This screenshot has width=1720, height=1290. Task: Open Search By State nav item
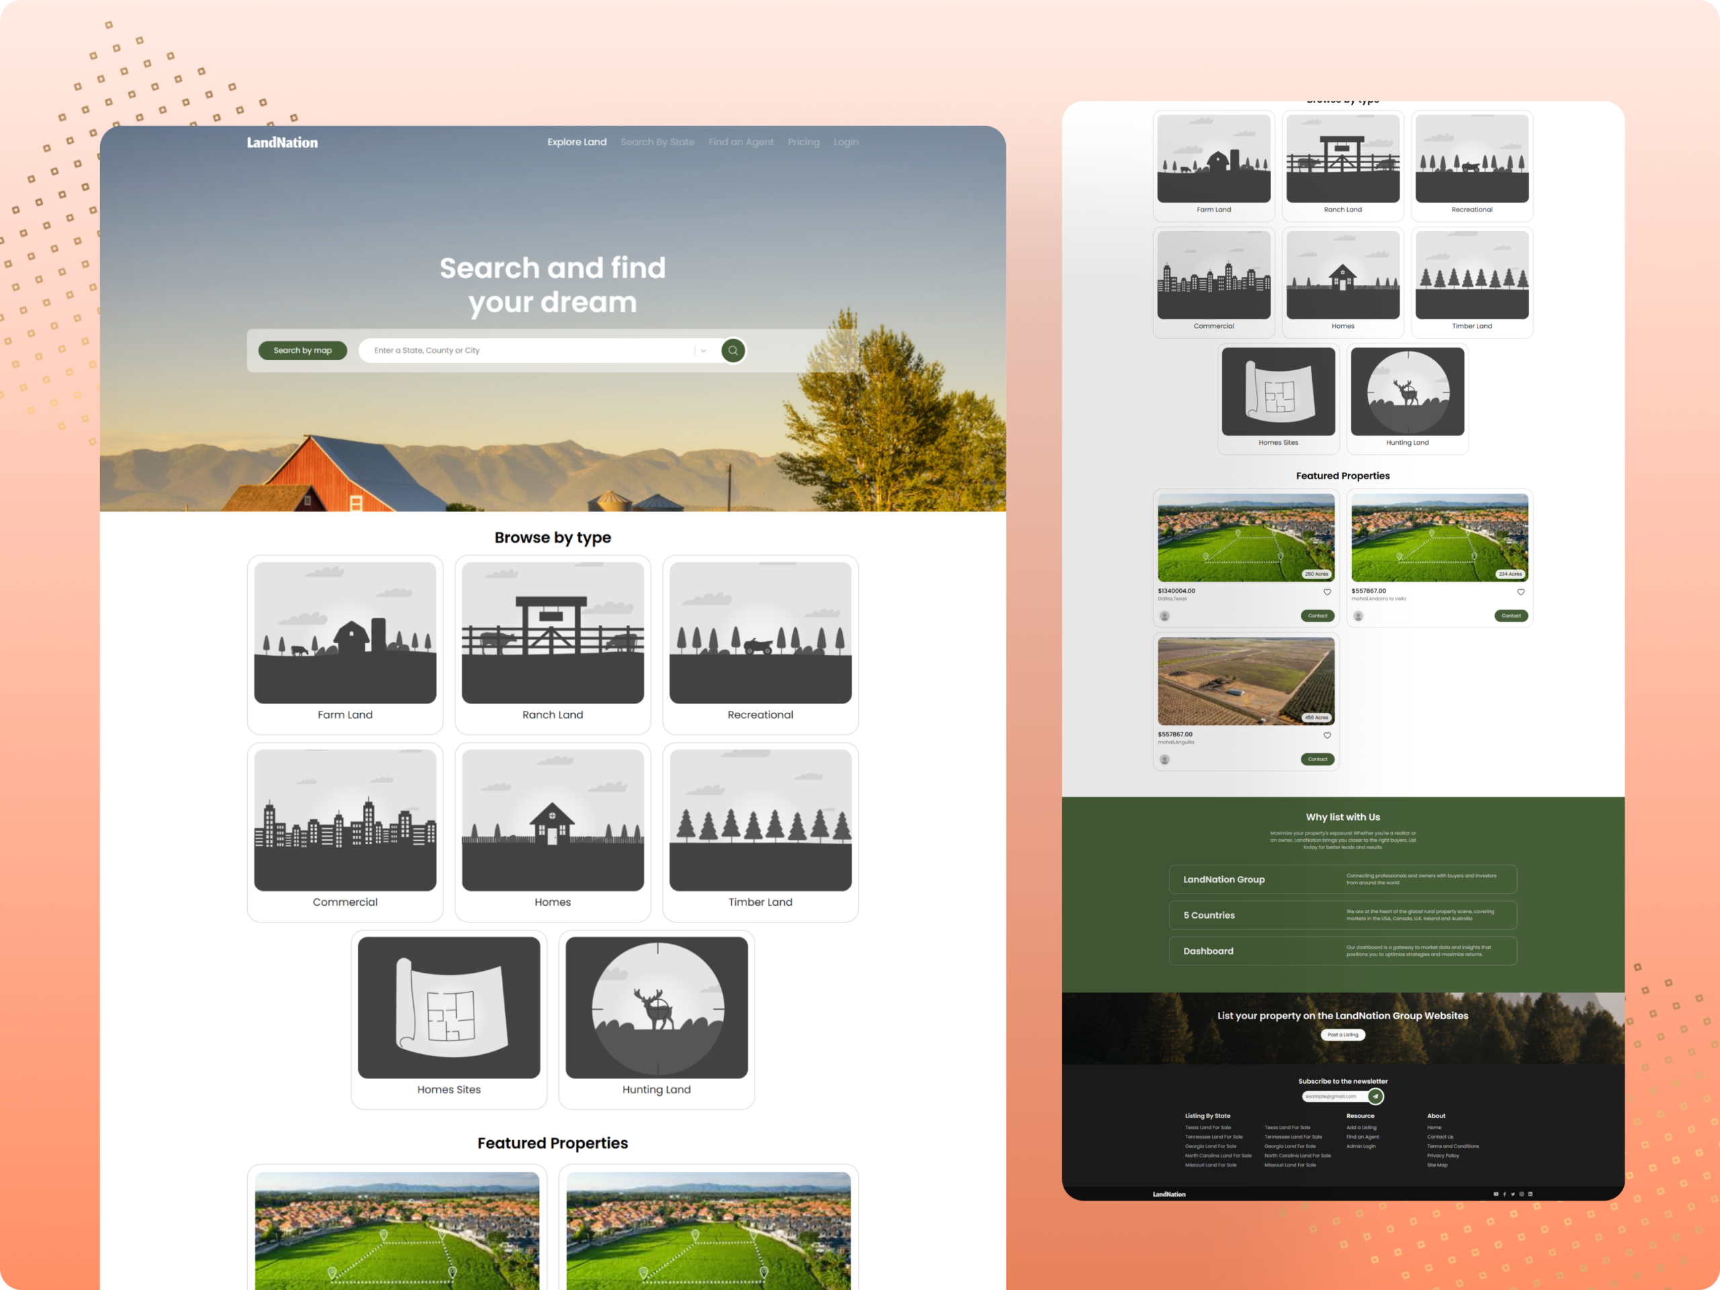[657, 142]
